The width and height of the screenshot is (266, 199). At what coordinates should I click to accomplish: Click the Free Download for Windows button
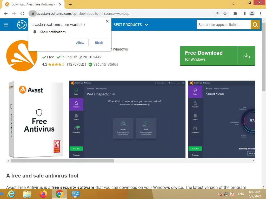tap(218, 56)
